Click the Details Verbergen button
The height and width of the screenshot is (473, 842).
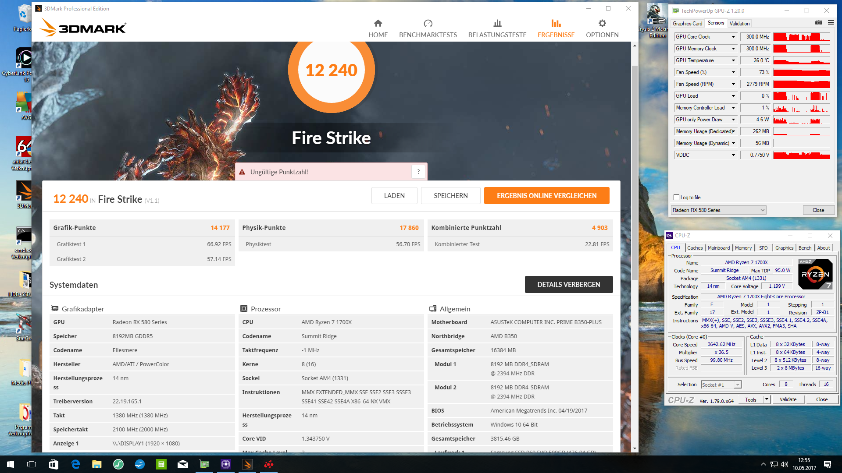click(568, 285)
